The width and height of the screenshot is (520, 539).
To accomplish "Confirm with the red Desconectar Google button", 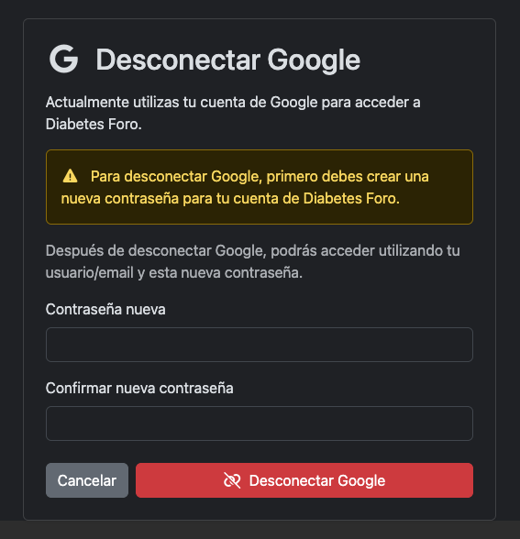I will (x=304, y=480).
